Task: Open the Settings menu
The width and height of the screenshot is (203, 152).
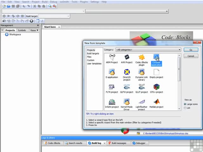Action: pos(95,2)
